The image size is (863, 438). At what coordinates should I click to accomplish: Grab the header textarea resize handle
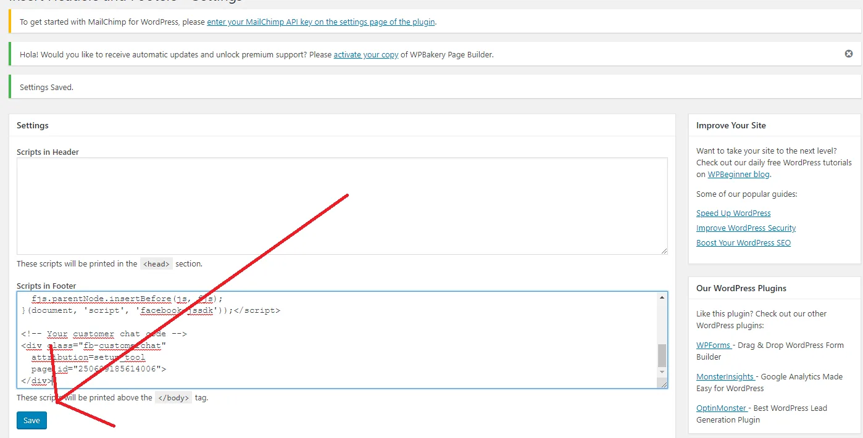point(664,250)
